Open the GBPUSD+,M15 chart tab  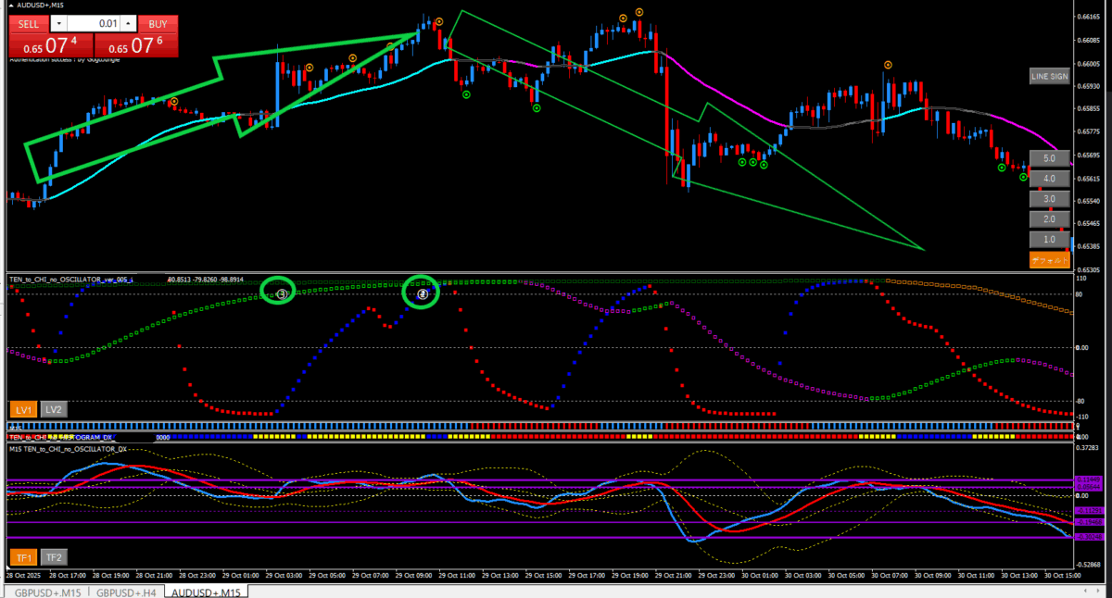pos(45,592)
